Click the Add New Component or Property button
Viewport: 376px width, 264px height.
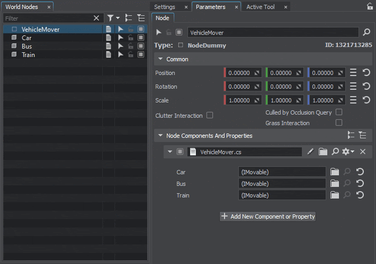[267, 216]
